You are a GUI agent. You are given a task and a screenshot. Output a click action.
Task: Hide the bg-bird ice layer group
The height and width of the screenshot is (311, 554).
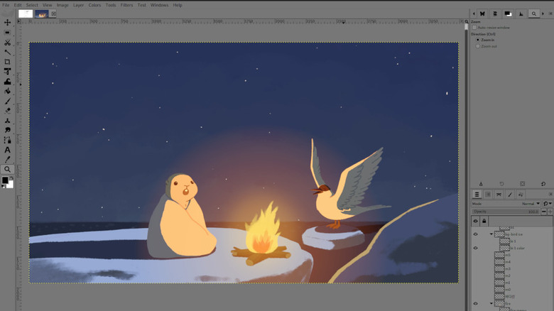[476, 234]
